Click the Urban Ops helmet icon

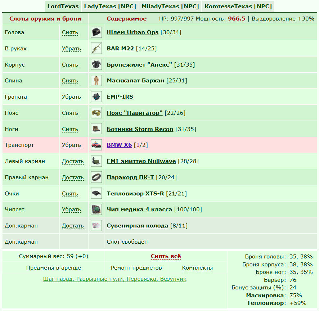tap(96, 32)
